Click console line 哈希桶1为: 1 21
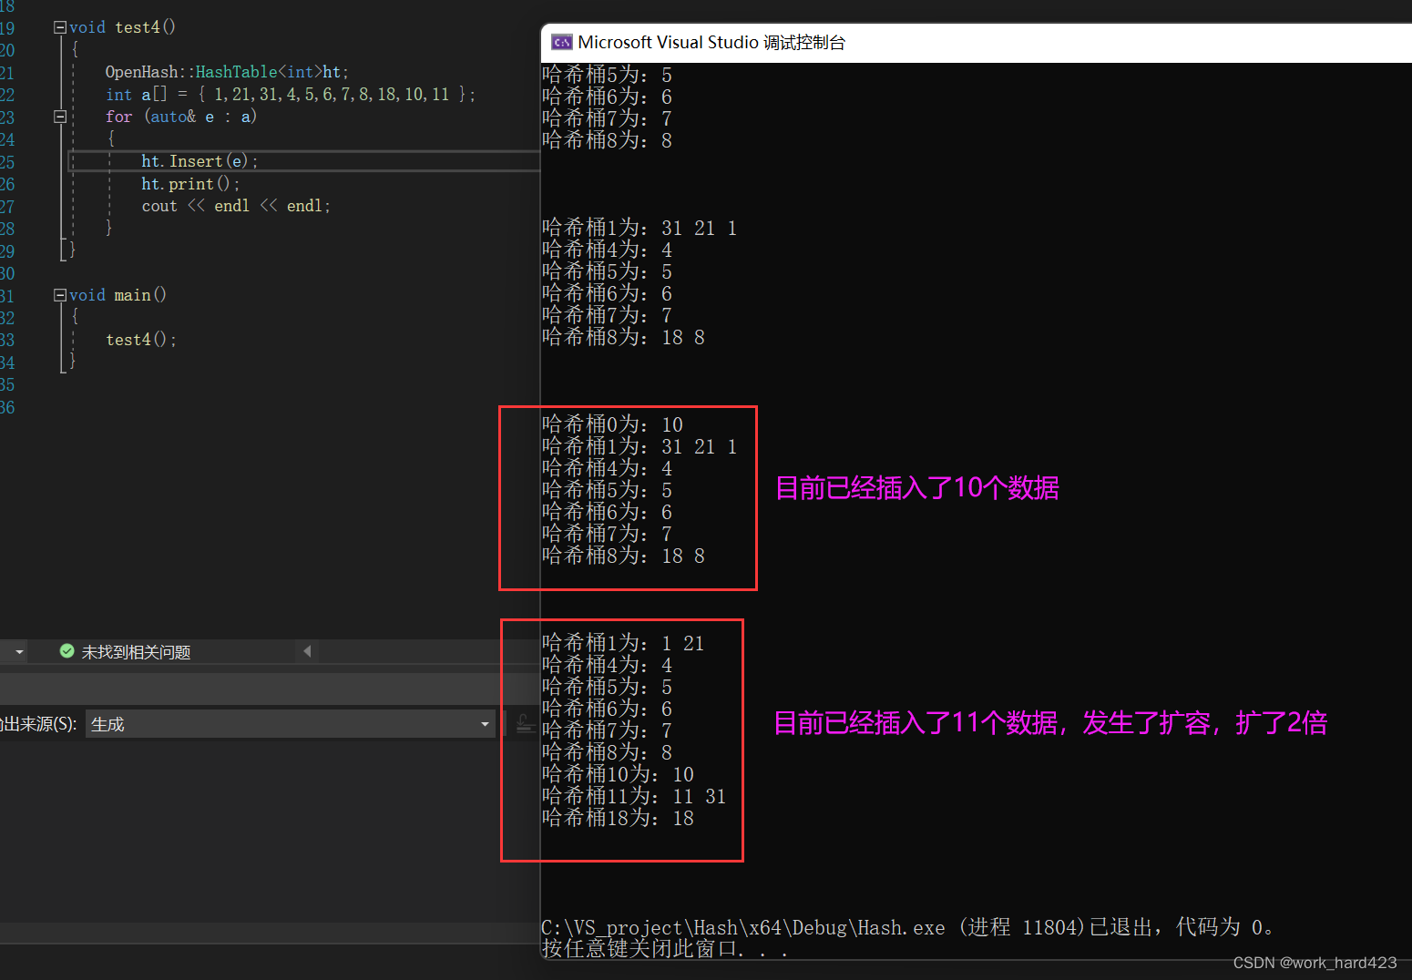This screenshot has height=980, width=1412. pos(623,643)
